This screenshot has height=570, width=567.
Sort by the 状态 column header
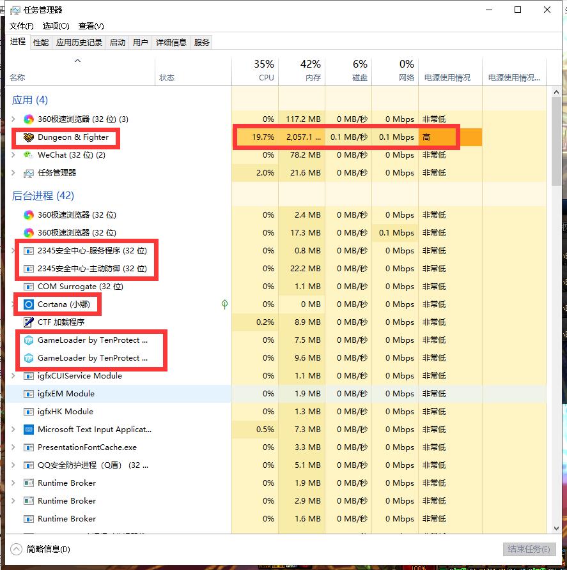pyautogui.click(x=194, y=71)
